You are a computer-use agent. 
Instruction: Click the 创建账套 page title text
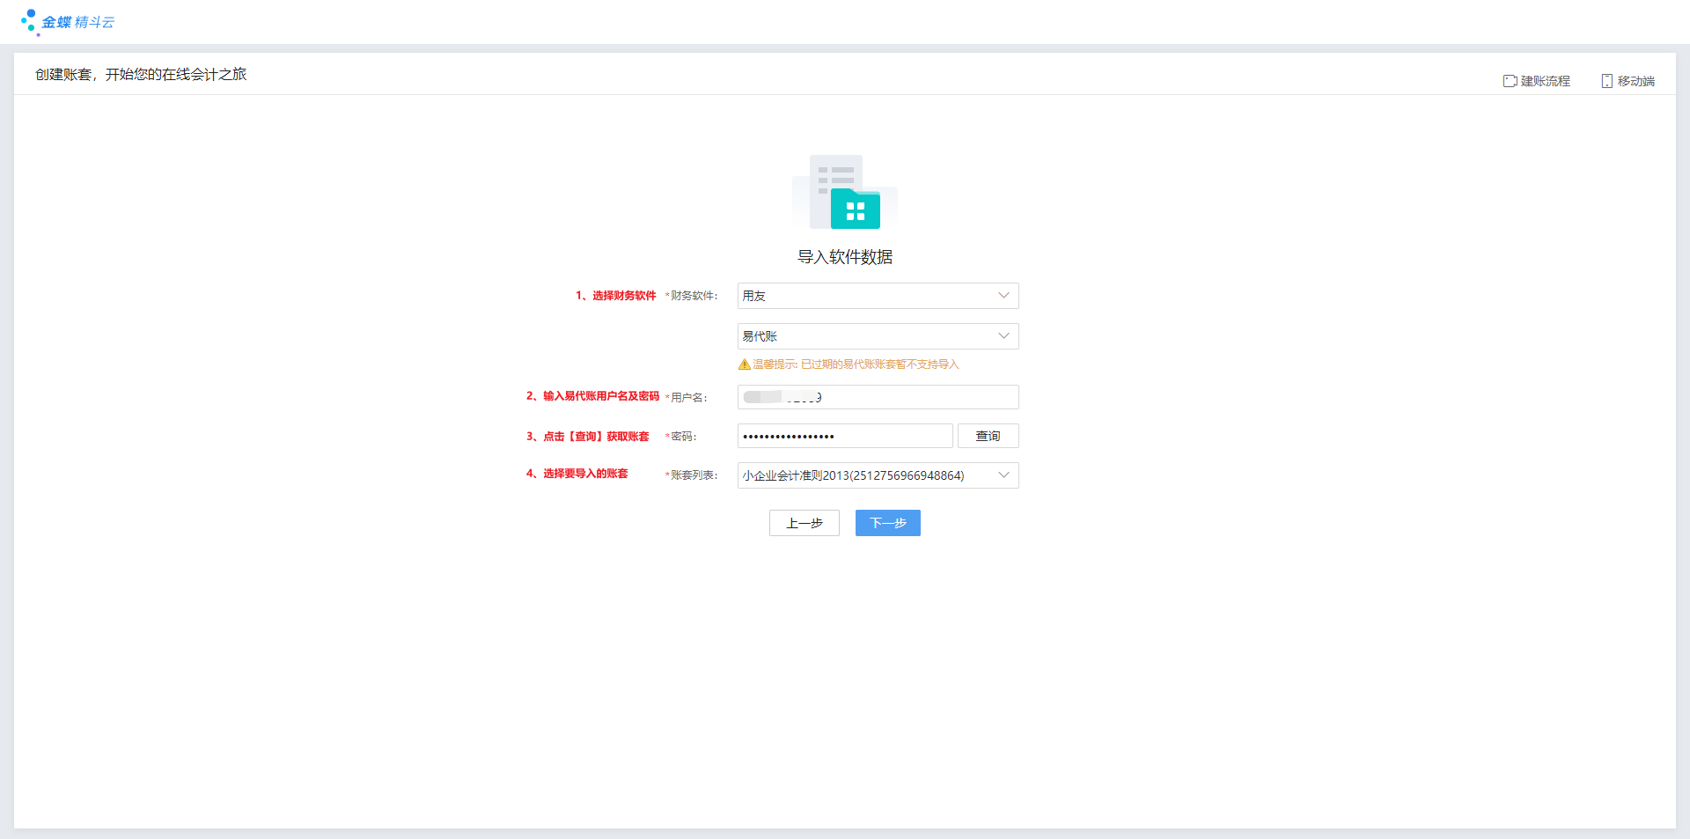[141, 75]
